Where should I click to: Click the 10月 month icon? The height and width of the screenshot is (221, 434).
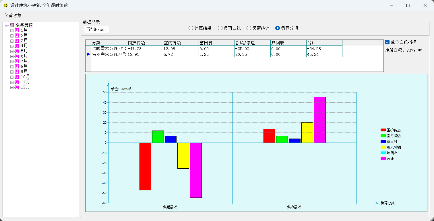(x=17, y=77)
